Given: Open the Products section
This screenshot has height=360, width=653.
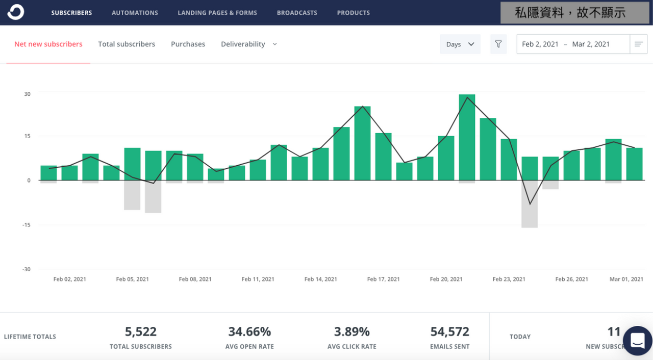Looking at the screenshot, I should [x=353, y=13].
